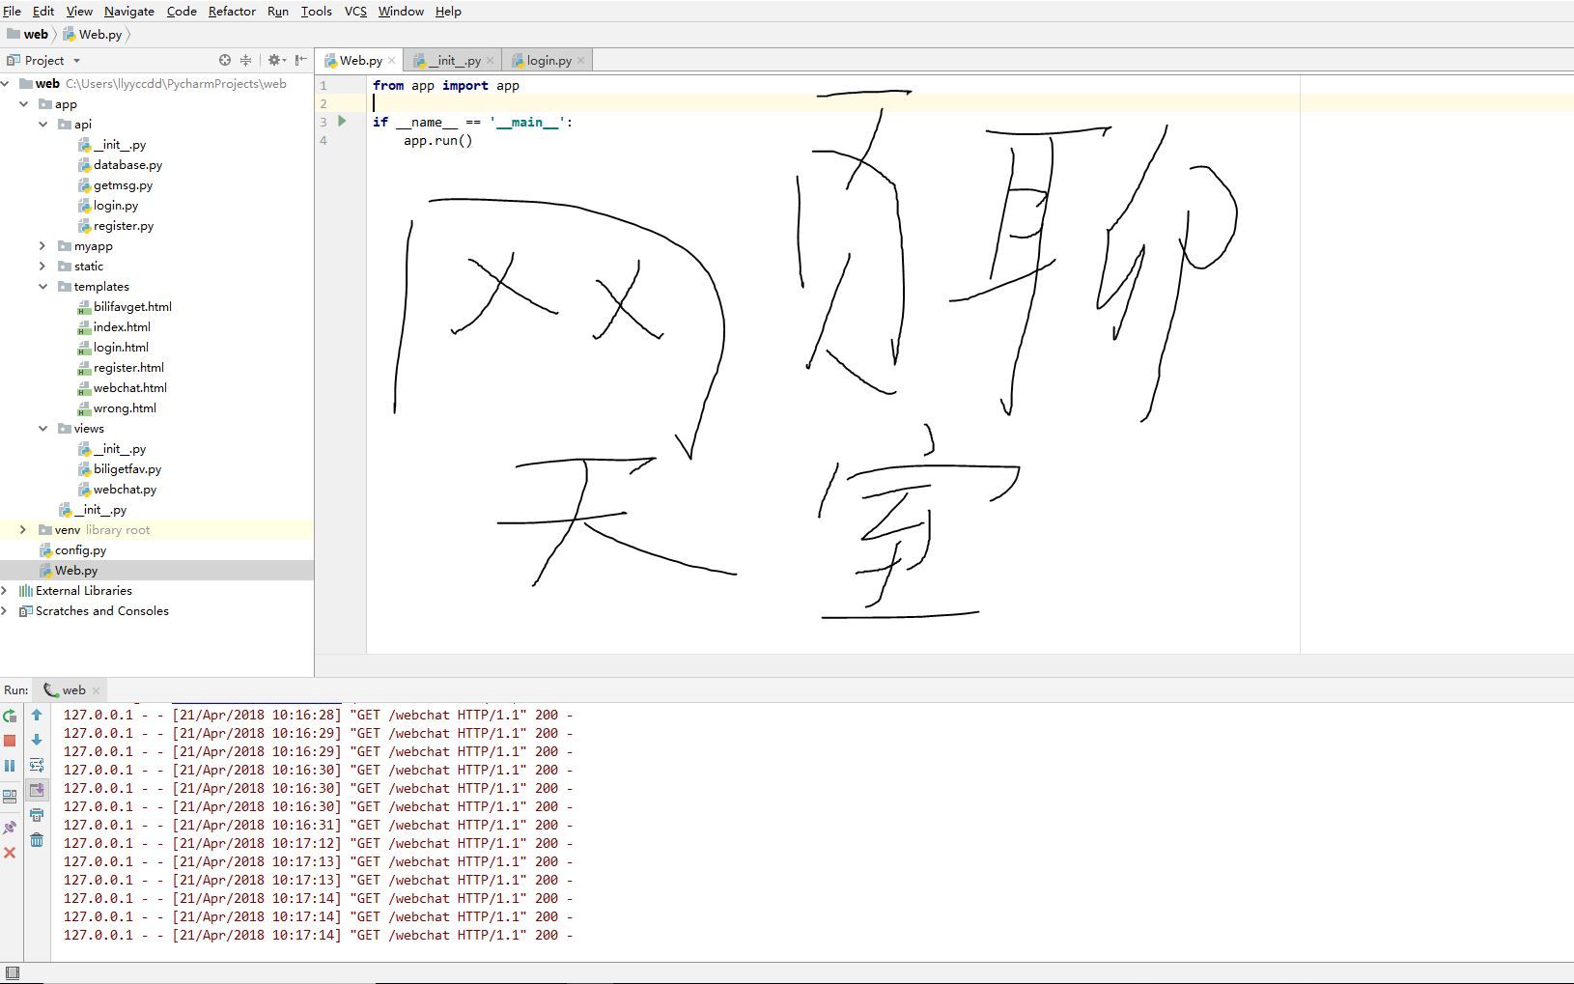Screen dimensions: 1574x984
Task: Expand the myapp folder
Action: coord(42,246)
